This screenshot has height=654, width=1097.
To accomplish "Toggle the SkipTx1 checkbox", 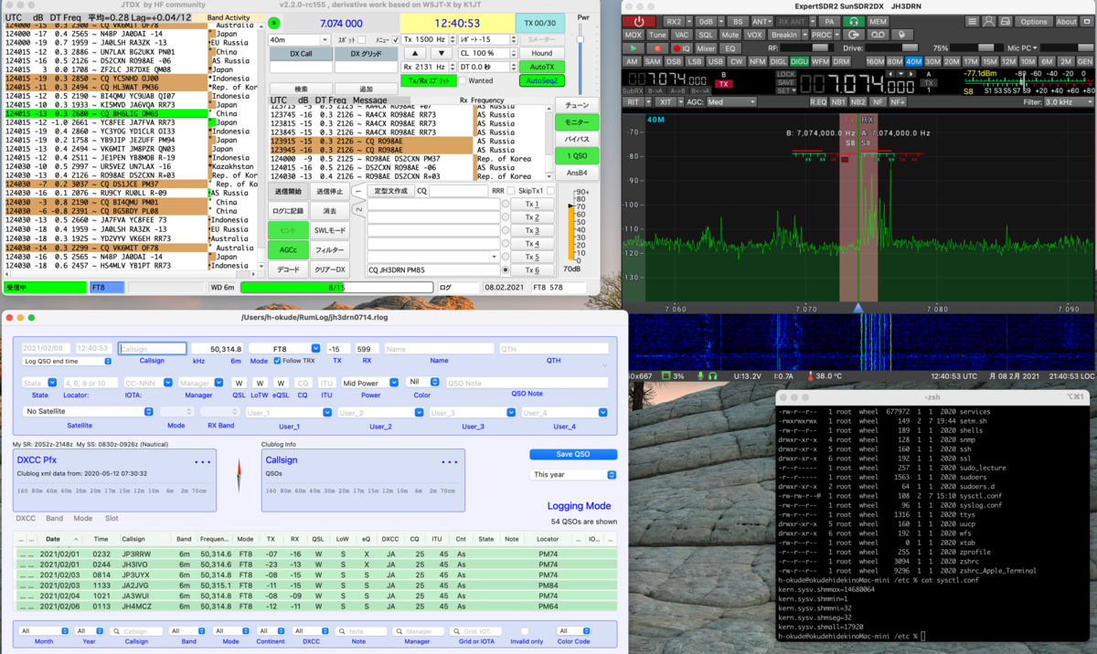I will 550,191.
